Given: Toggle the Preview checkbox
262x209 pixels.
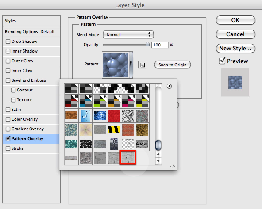Looking at the screenshot, I should [223, 61].
